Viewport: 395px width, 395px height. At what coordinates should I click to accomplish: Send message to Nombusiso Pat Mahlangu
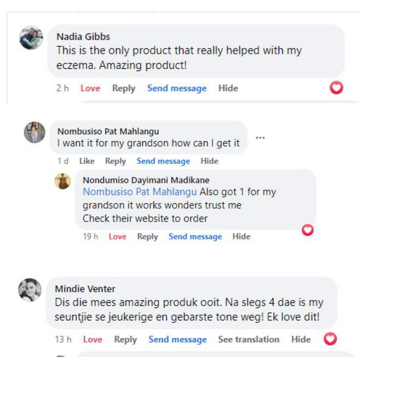point(163,161)
